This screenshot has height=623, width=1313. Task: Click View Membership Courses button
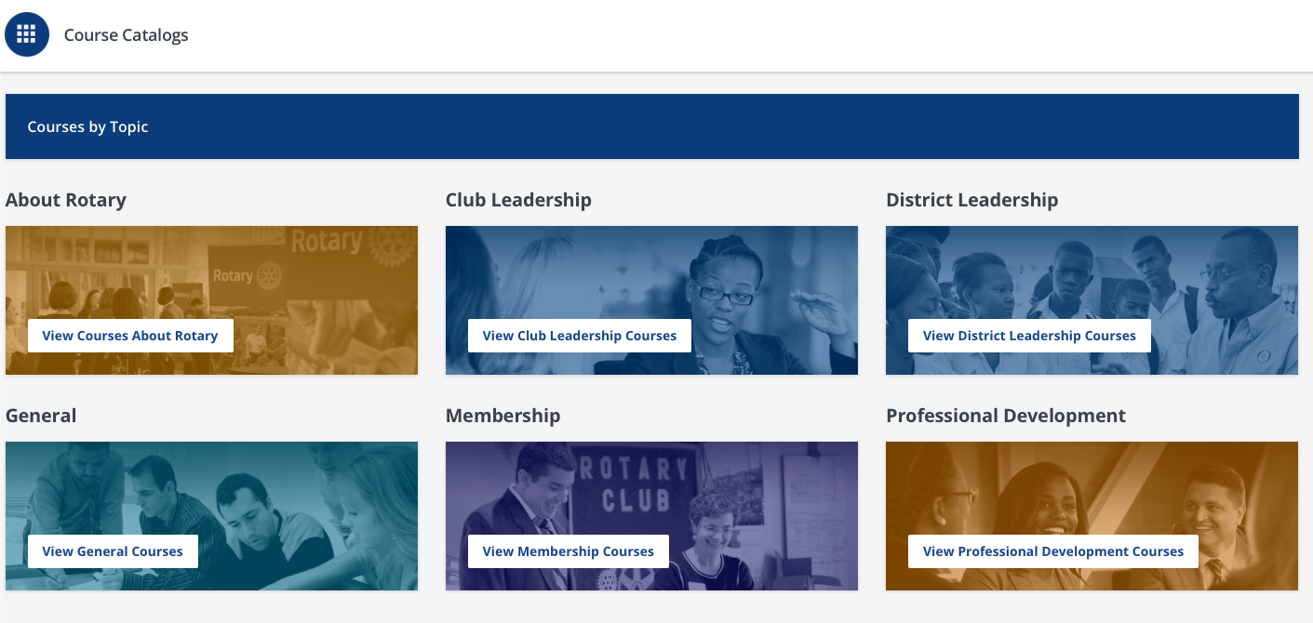(568, 551)
